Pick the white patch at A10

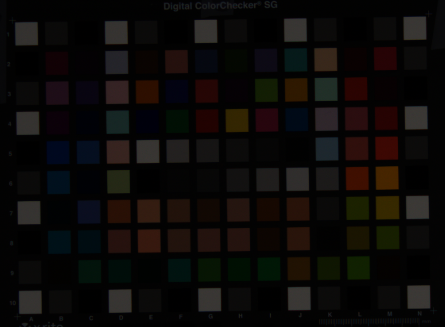coord(30,302)
